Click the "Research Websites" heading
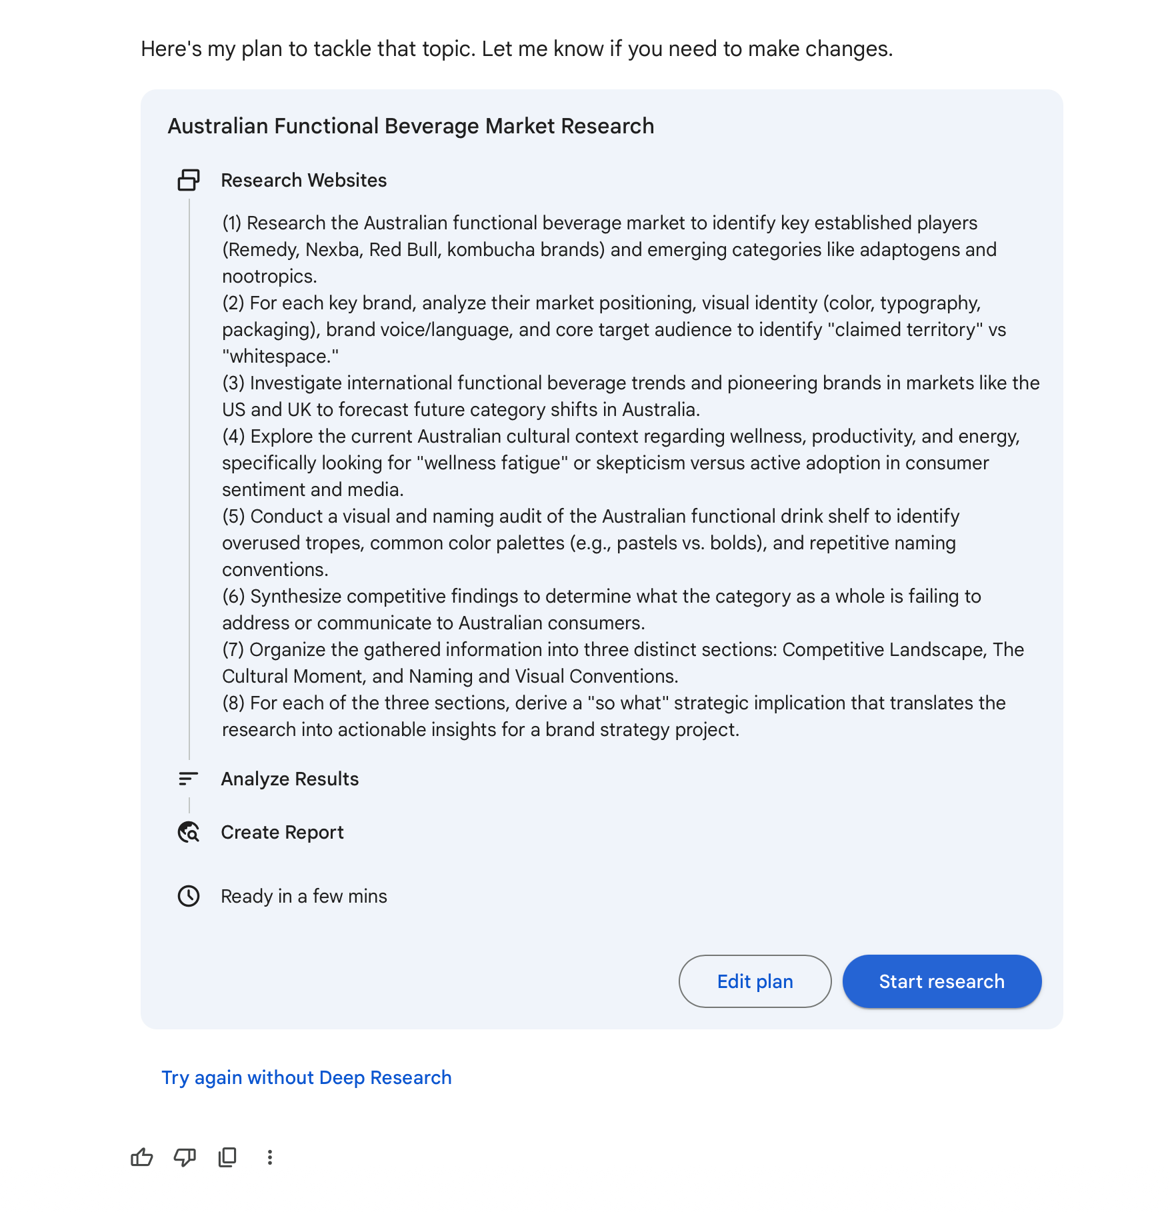 point(305,180)
